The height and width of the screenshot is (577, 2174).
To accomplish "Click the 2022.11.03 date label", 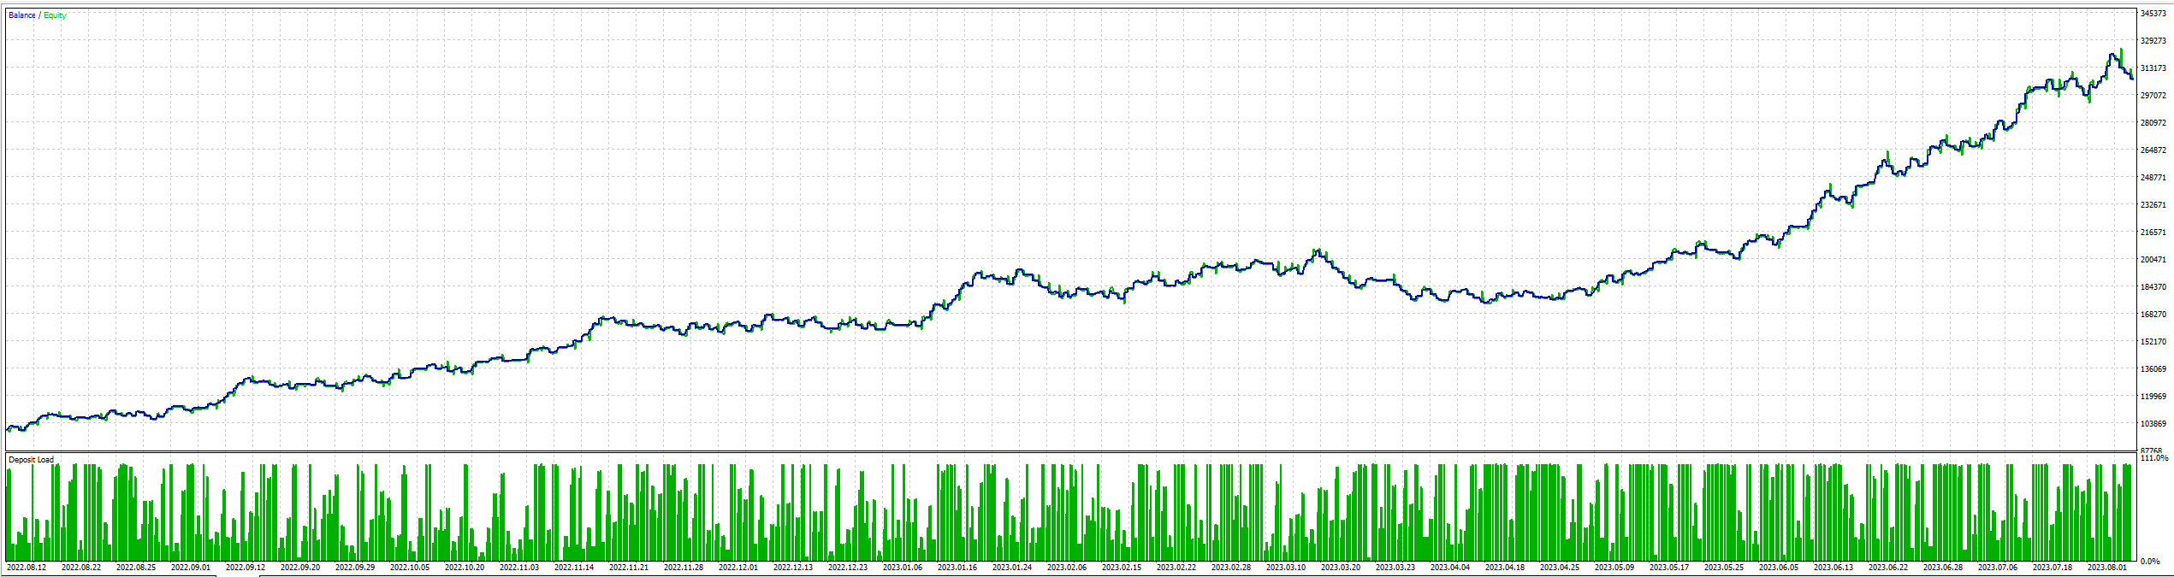I will coord(519,568).
